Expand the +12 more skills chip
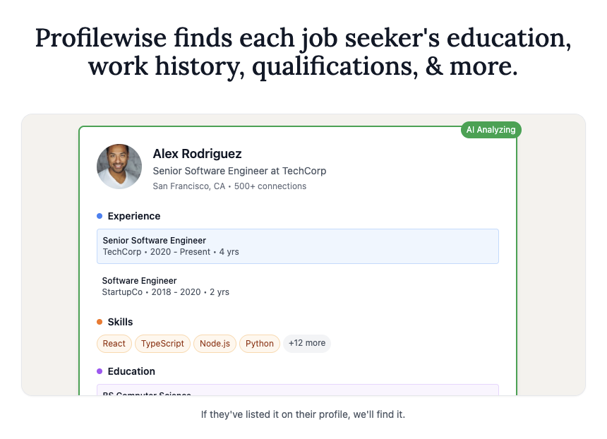 pyautogui.click(x=307, y=344)
